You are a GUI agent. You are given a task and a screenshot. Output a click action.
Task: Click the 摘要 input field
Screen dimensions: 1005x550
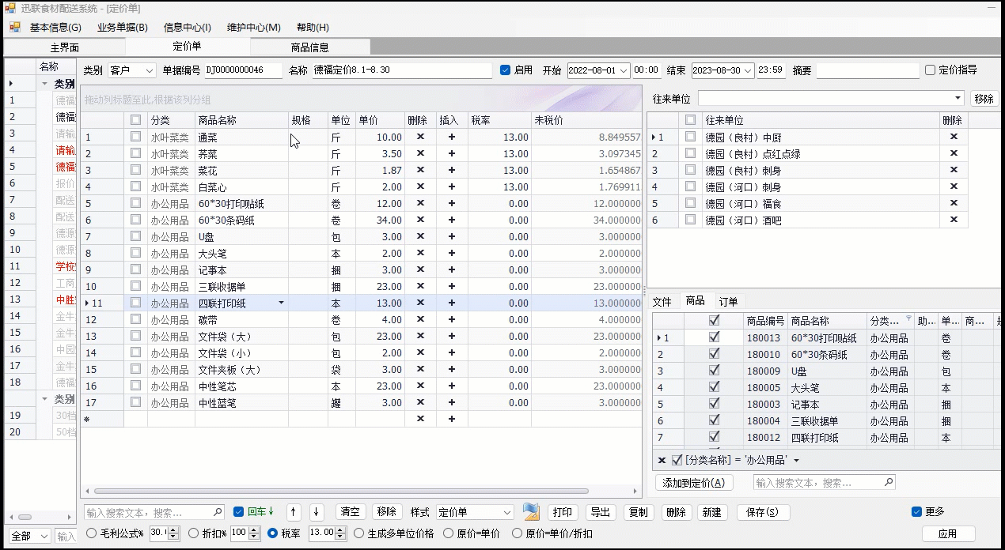click(x=867, y=70)
